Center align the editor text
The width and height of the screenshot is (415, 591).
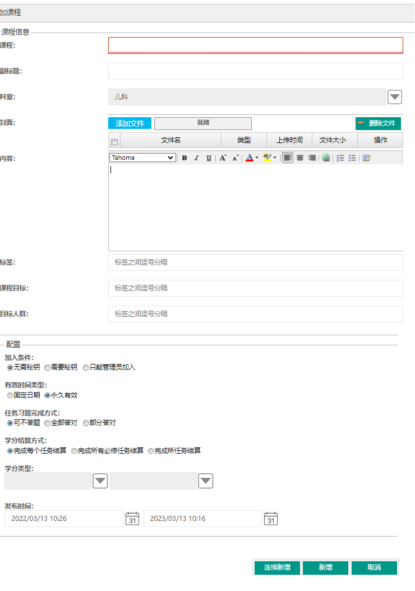[x=300, y=158]
